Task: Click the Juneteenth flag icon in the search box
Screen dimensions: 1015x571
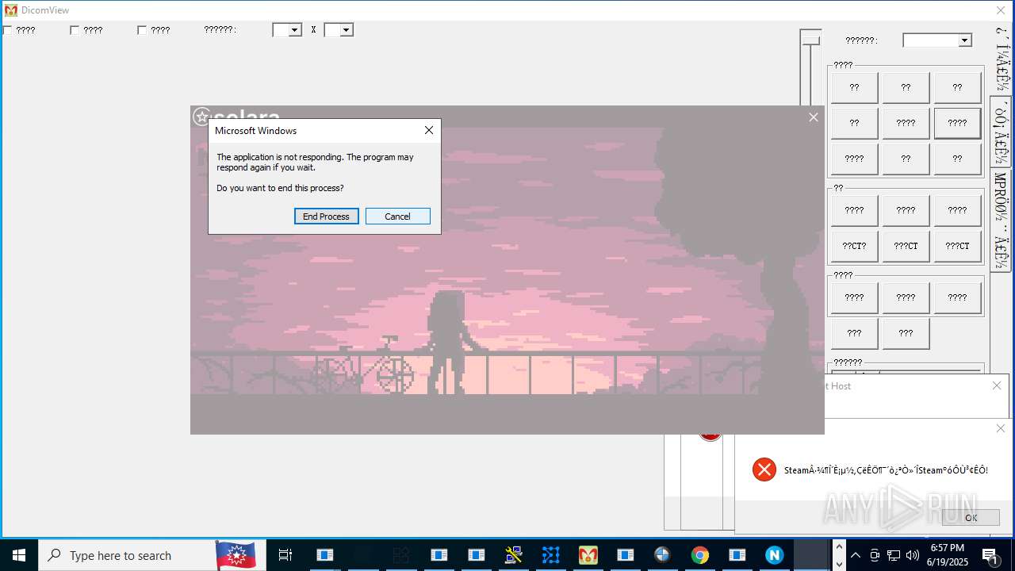Action: pos(236,555)
